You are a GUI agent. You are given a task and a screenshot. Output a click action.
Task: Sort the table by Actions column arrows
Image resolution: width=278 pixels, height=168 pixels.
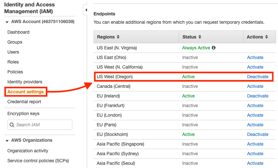click(x=266, y=37)
